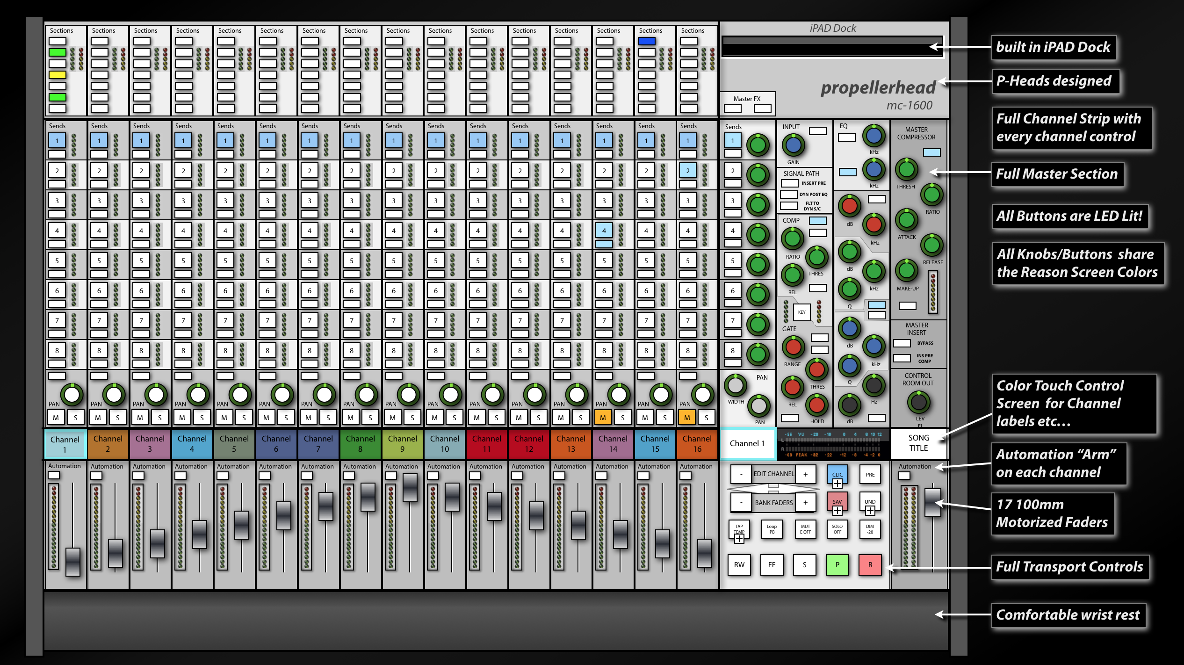The height and width of the screenshot is (665, 1184).
Task: Unmute Channel 16 via its lit M button
Action: pos(687,418)
